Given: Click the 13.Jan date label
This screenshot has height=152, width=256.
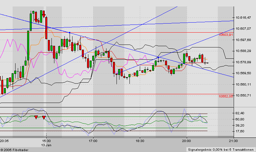Looking at the screenshot, I should (46, 145).
